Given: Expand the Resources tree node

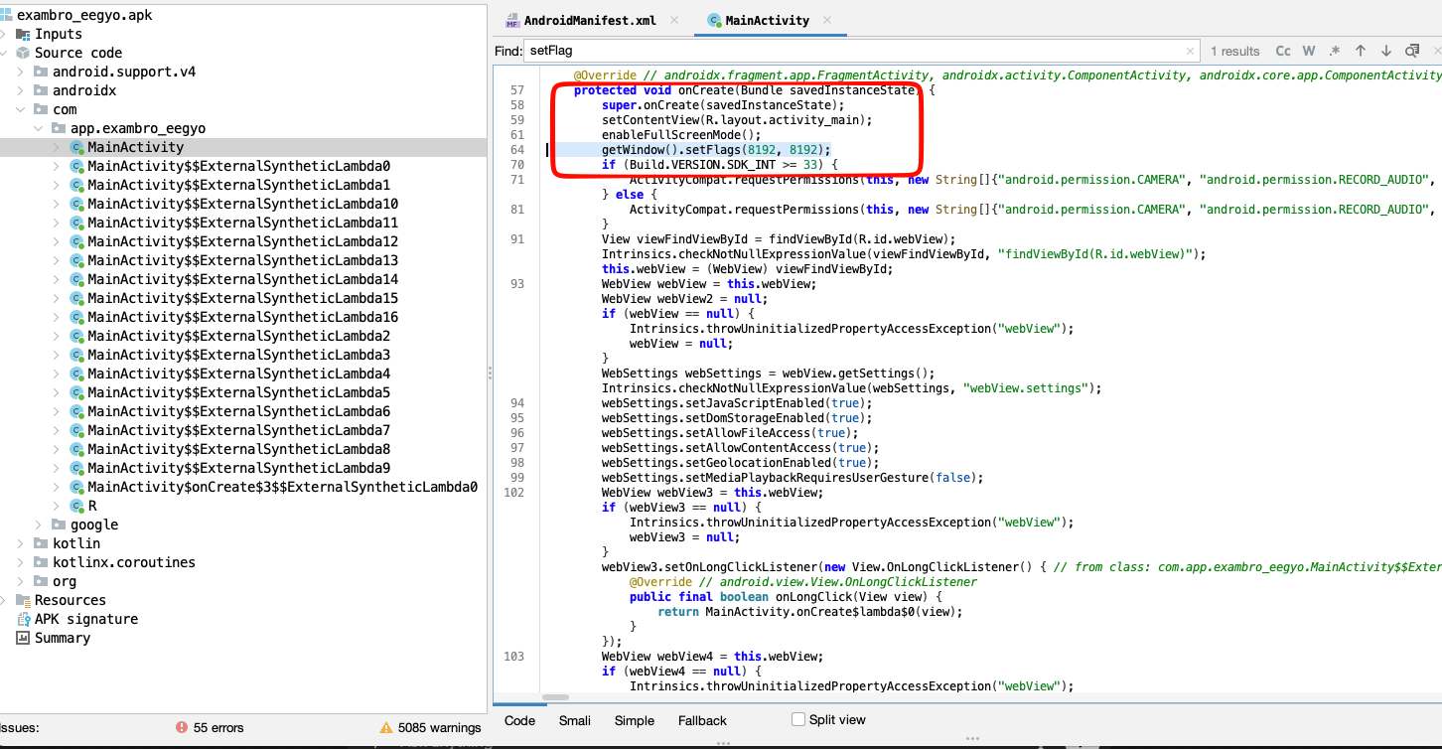Looking at the screenshot, I should [5, 600].
